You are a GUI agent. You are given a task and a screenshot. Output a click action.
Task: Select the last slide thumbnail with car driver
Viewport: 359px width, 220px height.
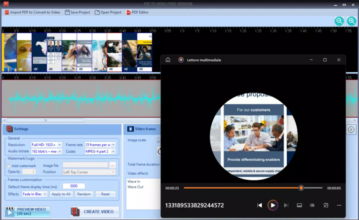145,52
